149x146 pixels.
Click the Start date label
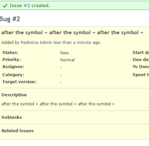141,53
